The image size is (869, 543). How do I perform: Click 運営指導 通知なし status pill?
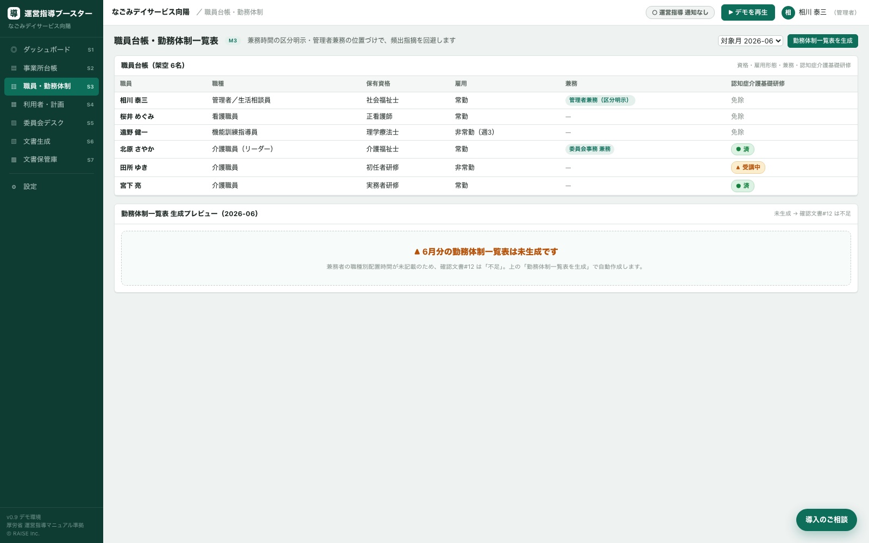click(680, 12)
